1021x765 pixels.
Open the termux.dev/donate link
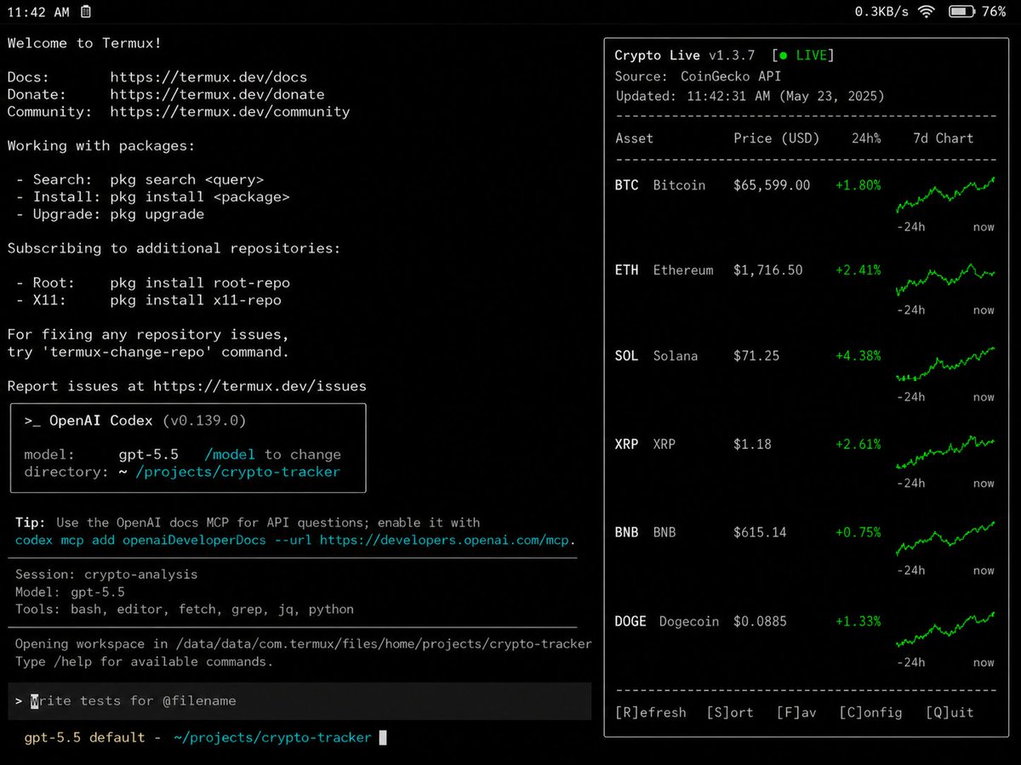click(217, 94)
